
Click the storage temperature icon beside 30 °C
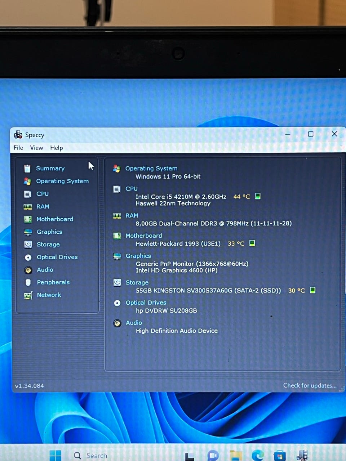coord(313,290)
